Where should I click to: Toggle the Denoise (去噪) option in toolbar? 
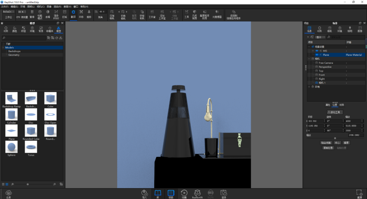48,14
